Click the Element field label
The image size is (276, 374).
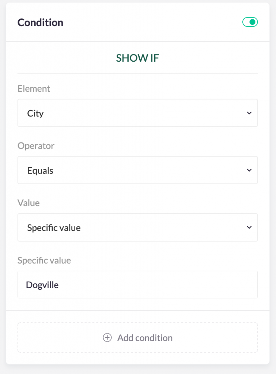click(x=34, y=89)
